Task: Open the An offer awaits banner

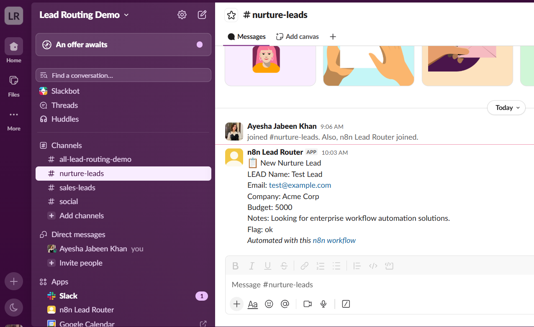Action: click(x=123, y=45)
